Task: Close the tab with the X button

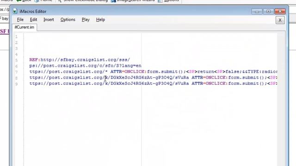Action: coord(280,20)
